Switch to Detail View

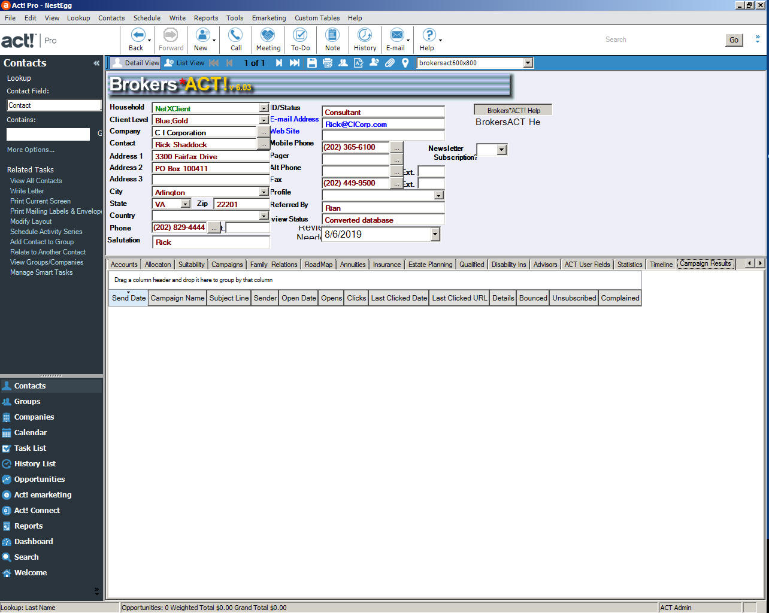135,63
